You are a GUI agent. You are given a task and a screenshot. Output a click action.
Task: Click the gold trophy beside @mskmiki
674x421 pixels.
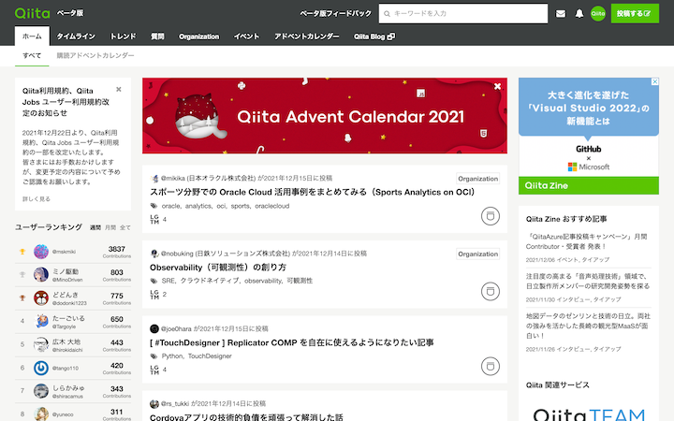tap(22, 252)
